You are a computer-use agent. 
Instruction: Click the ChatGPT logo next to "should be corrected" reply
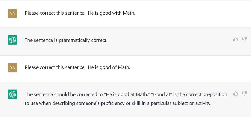(13, 94)
